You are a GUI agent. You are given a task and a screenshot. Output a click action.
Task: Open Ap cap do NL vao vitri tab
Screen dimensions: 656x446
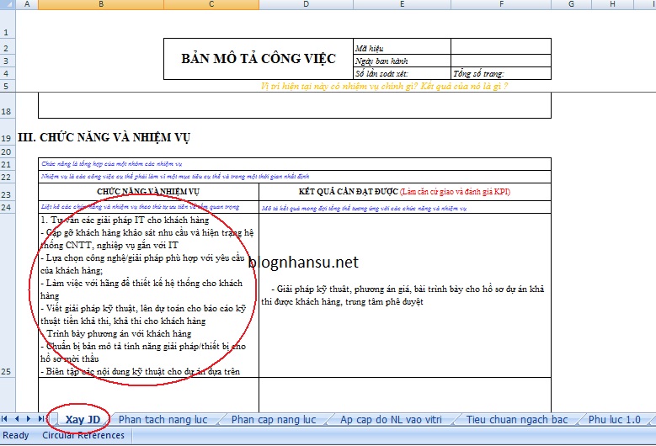[391, 419]
